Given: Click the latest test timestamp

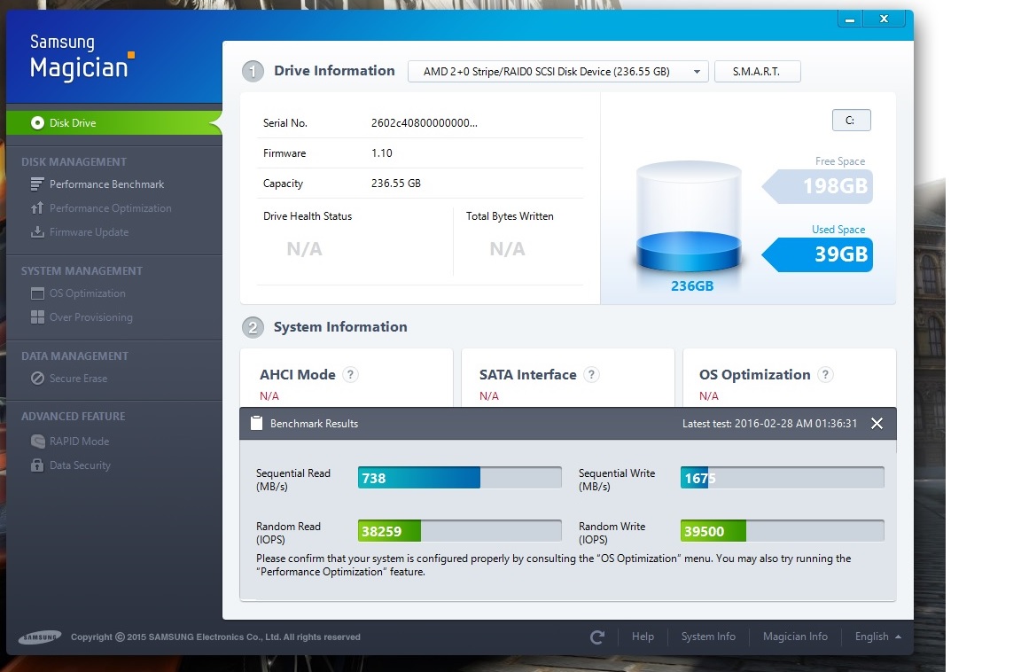Looking at the screenshot, I should (x=769, y=424).
